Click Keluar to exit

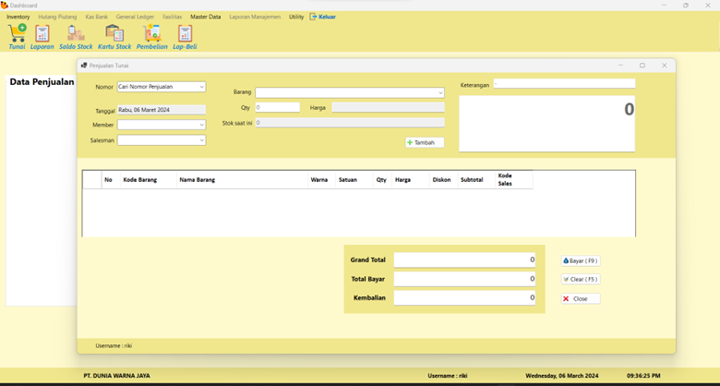[x=323, y=17]
